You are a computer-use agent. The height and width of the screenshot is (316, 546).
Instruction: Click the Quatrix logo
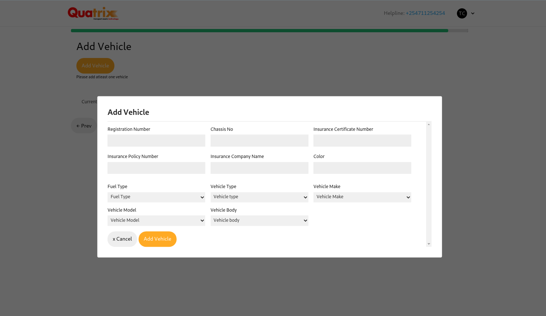(x=93, y=13)
